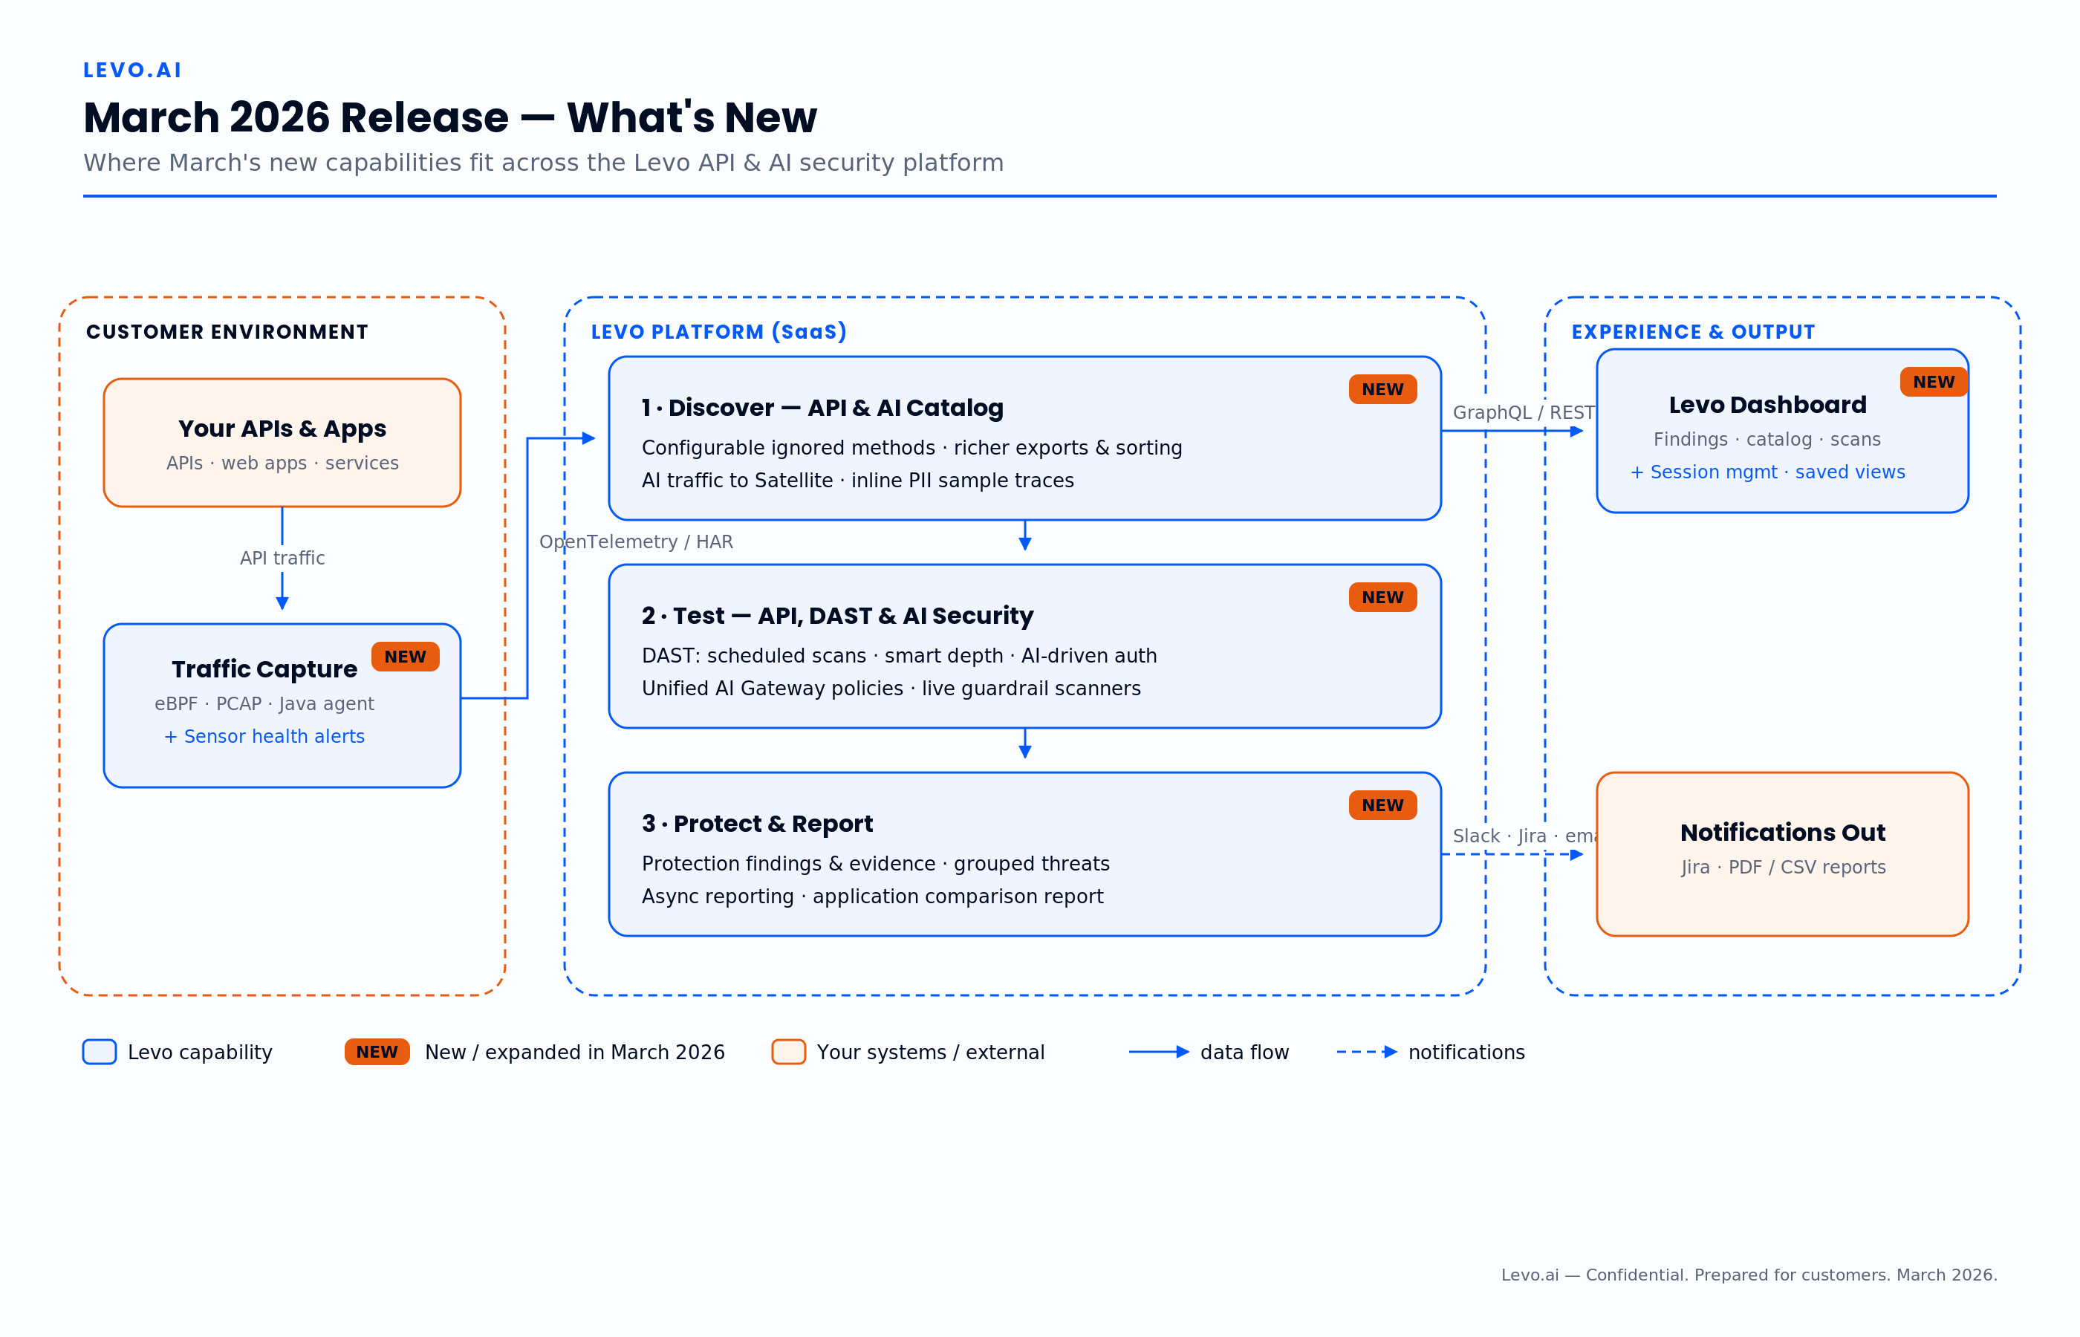Click the 'Slack · Jira · email' arrow label

(x=1525, y=836)
